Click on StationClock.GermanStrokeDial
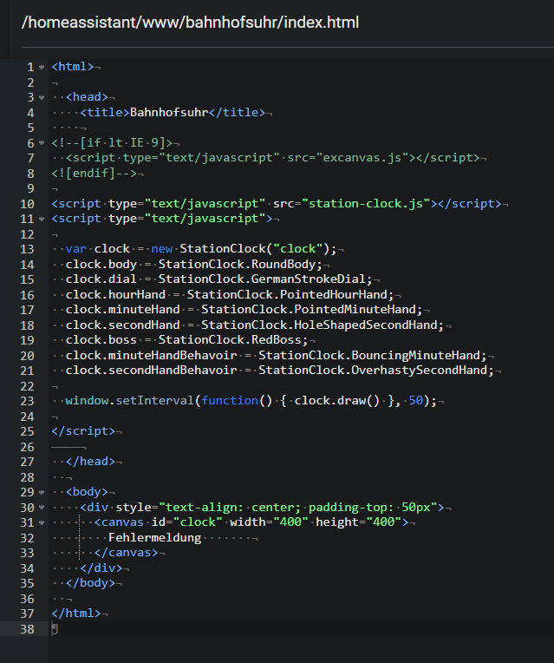Image resolution: width=554 pixels, height=663 pixels. (264, 279)
